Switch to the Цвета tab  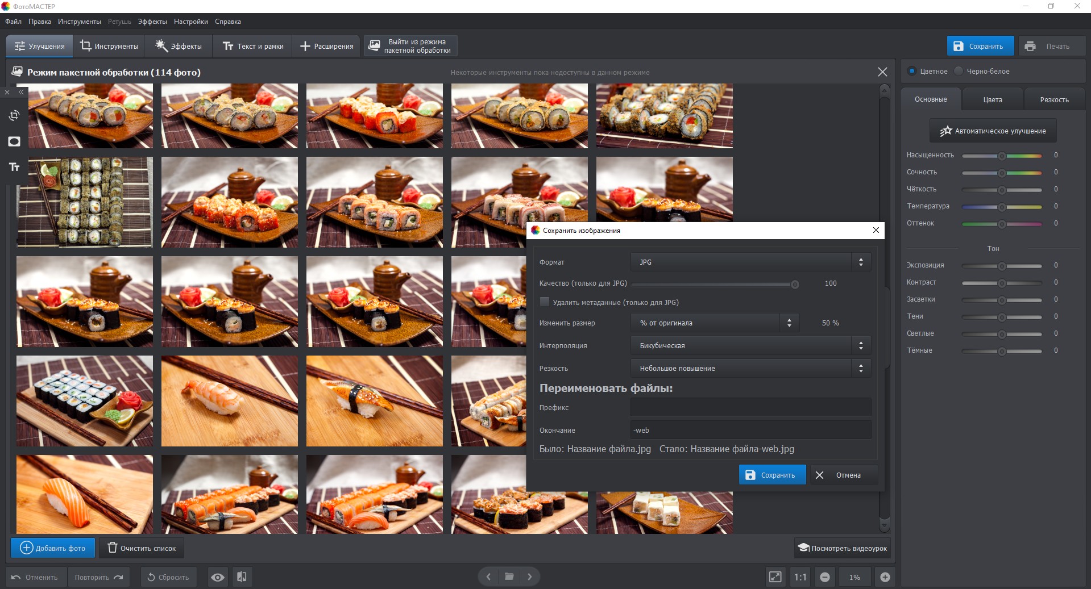coord(993,99)
